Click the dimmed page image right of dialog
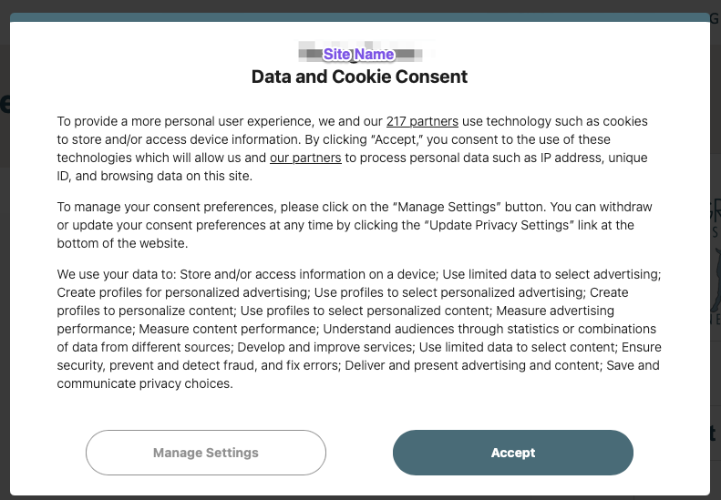Screen dimensions: 721x500 click(716, 264)
